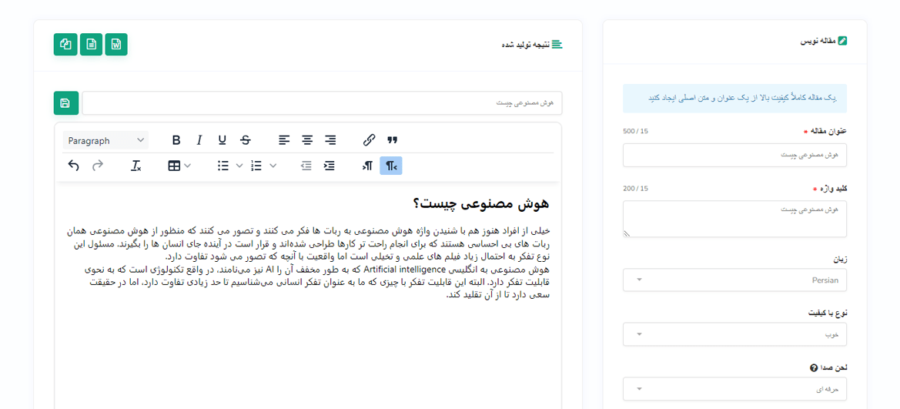Toggle bold formatting

(176, 140)
